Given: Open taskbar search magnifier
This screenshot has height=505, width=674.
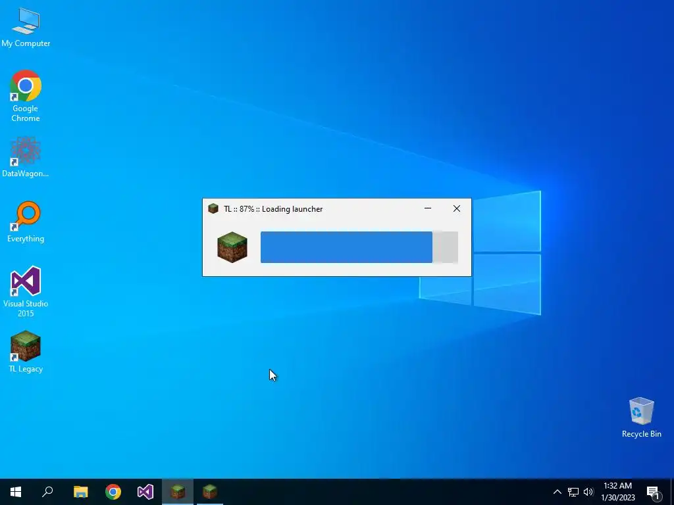Looking at the screenshot, I should point(47,492).
